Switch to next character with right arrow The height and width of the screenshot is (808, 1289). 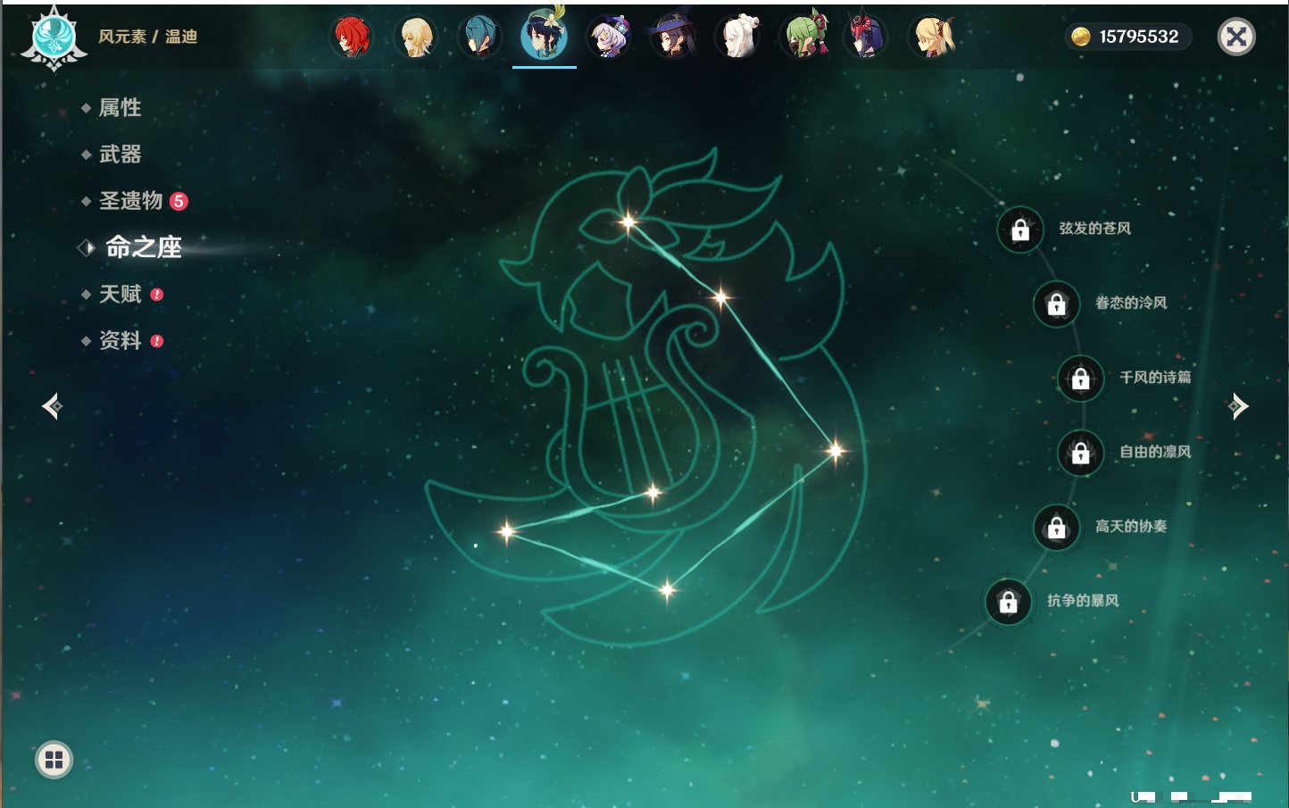(1237, 406)
